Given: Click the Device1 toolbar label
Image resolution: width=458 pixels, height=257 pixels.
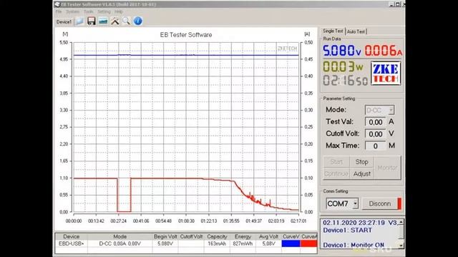Looking at the screenshot, I should pyautogui.click(x=64, y=22).
